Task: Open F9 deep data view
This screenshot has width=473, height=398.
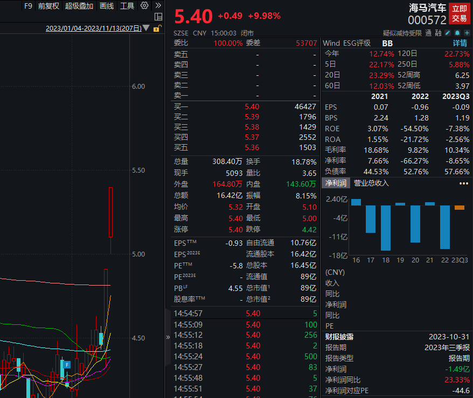Action: [28, 6]
